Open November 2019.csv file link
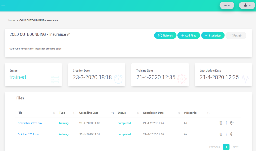Viewport: 256px width, 151px height. point(30,123)
